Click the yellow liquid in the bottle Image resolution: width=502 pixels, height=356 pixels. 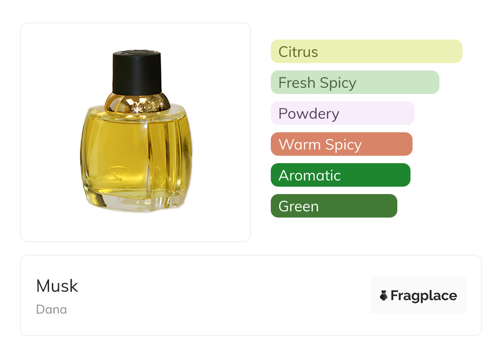[124, 148]
